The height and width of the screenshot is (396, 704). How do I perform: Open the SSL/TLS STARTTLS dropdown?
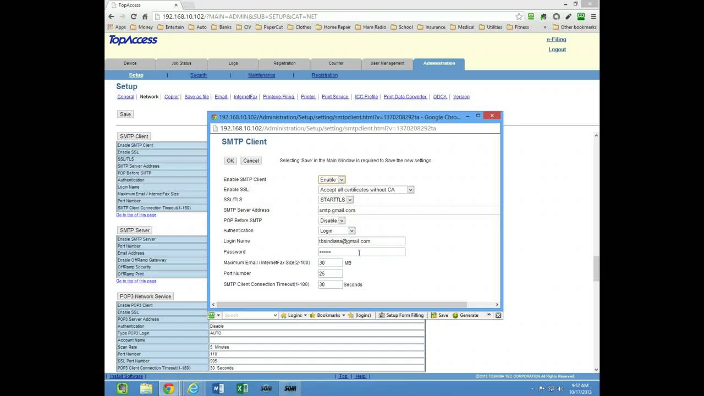336,200
